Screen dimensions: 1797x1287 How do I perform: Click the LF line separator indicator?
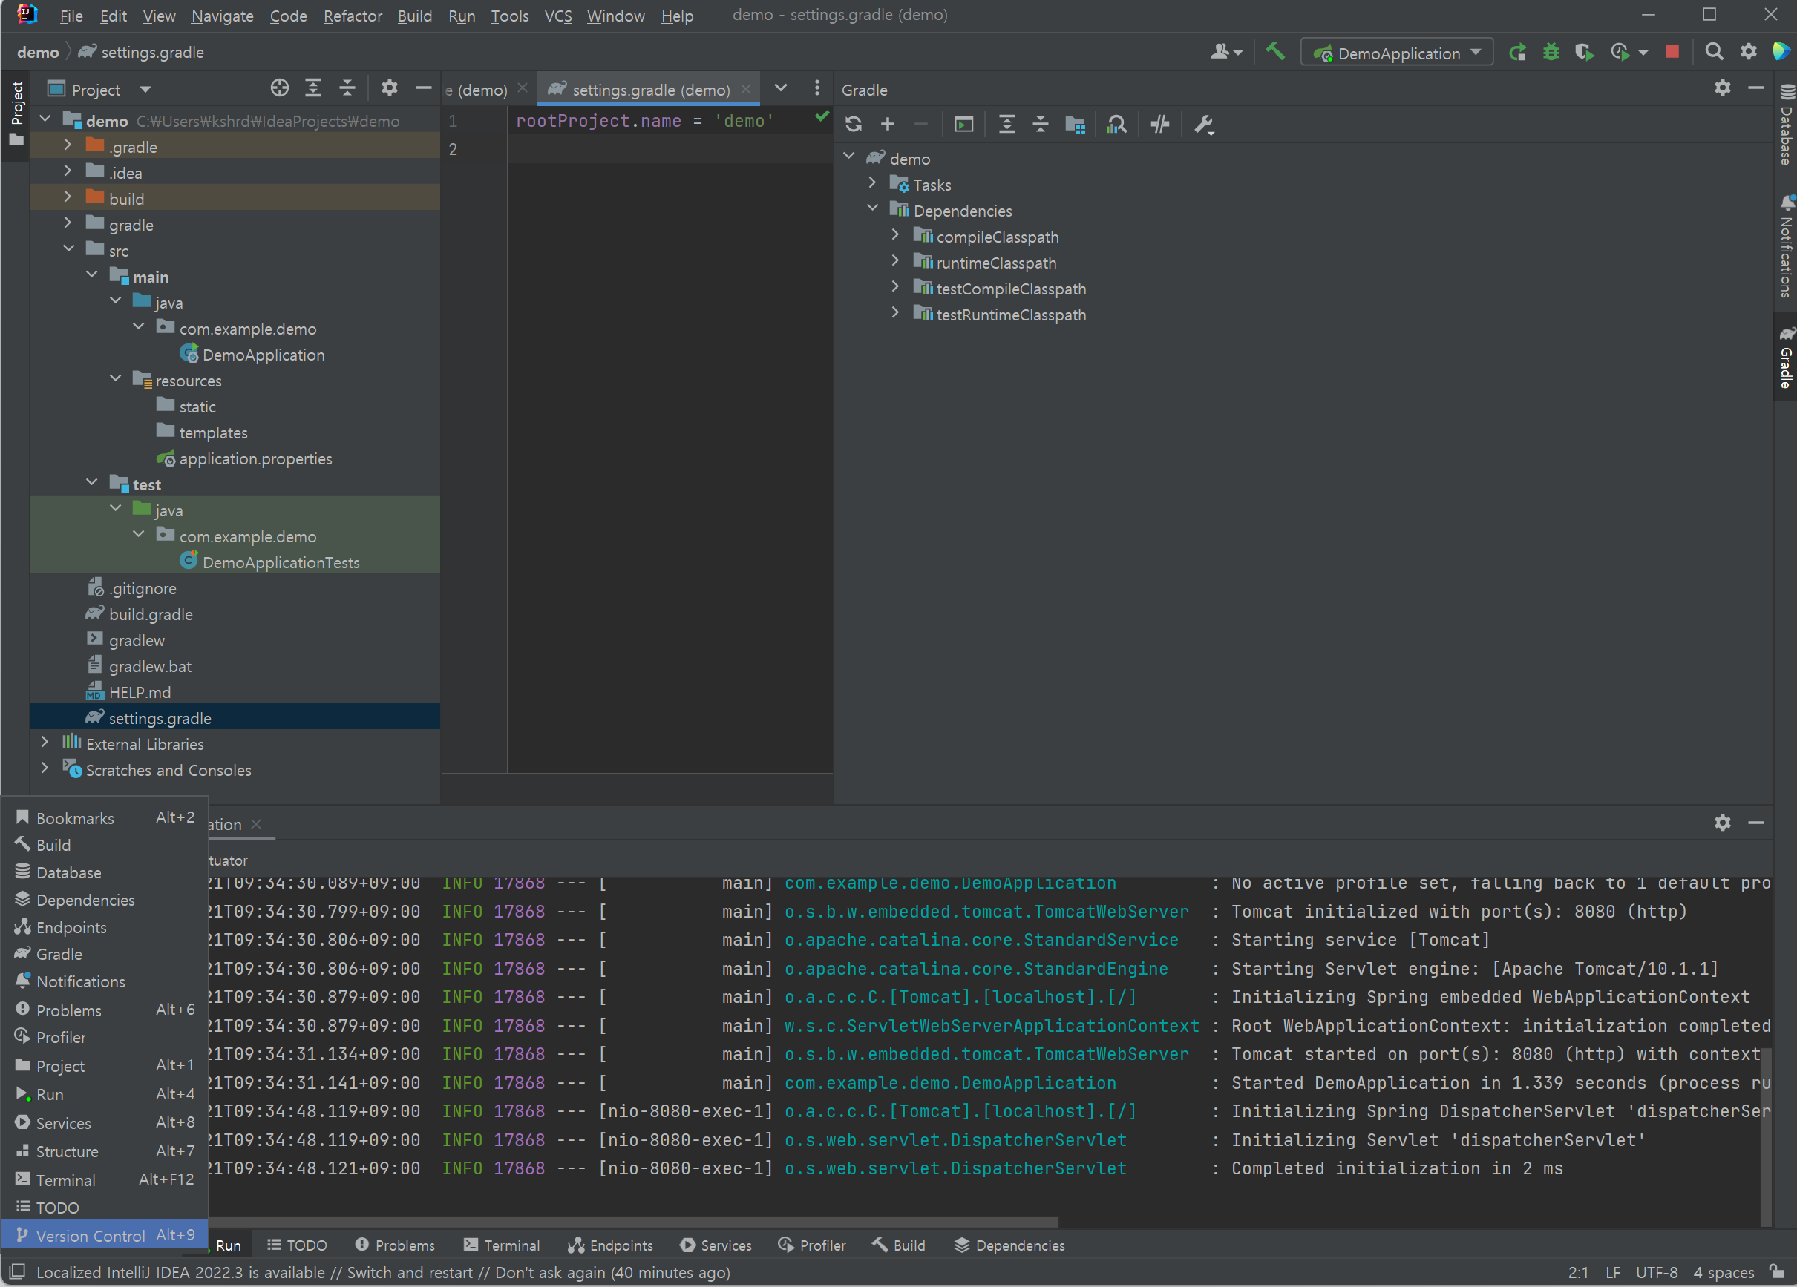click(1612, 1272)
